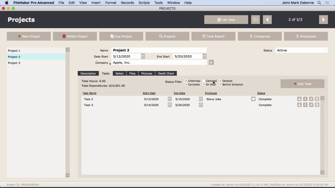Click the New Project button
Screen dimensions: 335x188
click(x=29, y=36)
